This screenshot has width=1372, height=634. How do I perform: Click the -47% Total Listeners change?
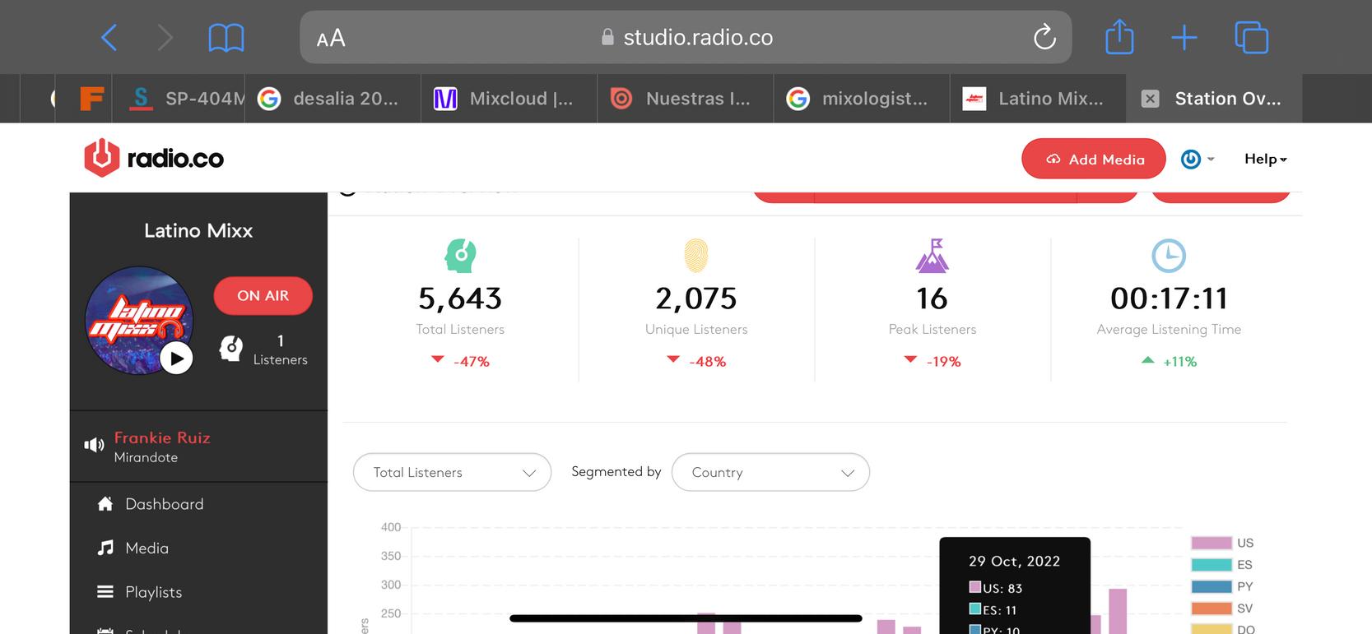[472, 362]
